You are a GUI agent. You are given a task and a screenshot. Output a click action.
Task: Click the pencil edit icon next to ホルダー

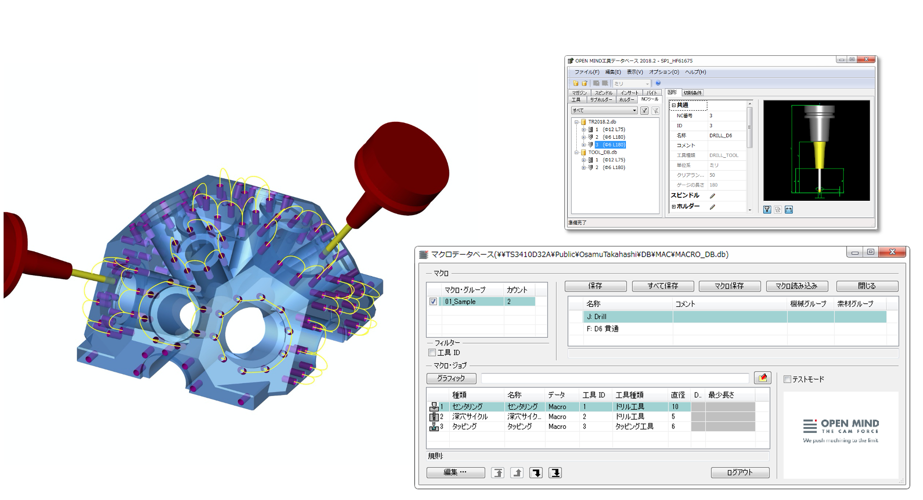712,206
